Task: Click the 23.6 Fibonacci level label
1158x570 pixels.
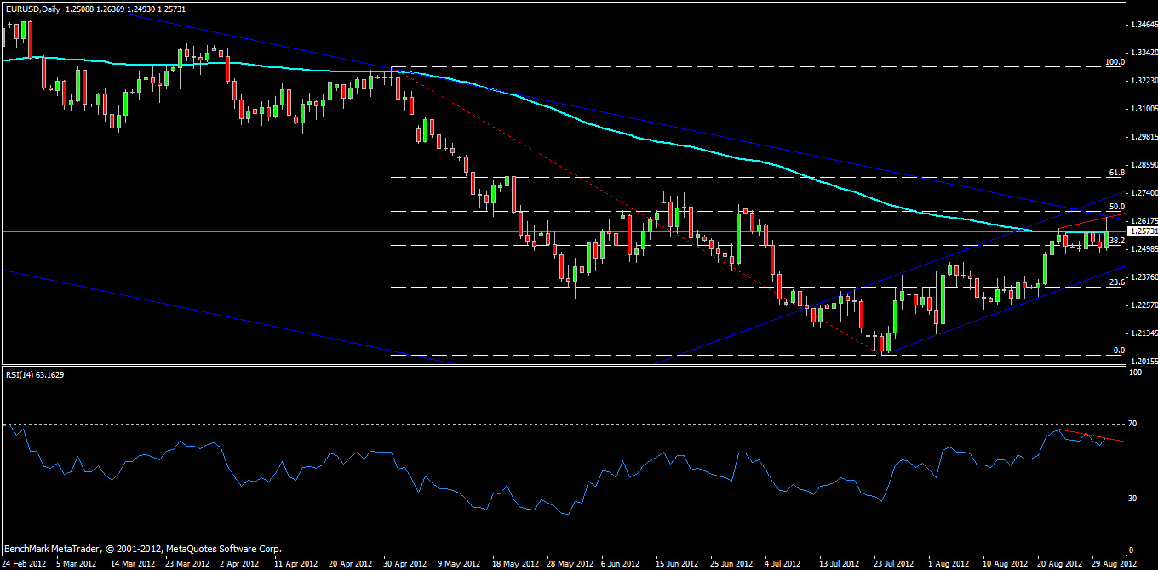Action: tap(1117, 282)
